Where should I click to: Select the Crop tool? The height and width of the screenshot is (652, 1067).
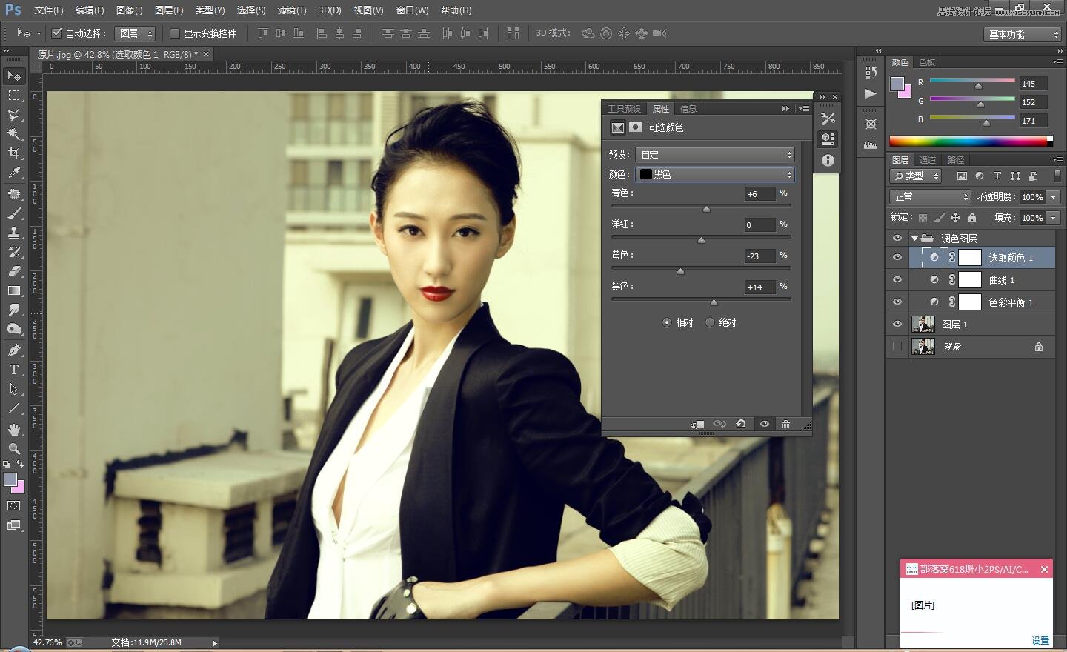(x=14, y=153)
